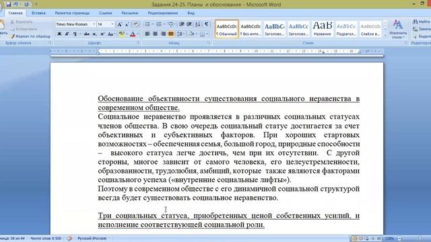The height and width of the screenshot is (242, 431).
Task: Expand the Шрифт dialog launcher
Action: pyautogui.click(x=138, y=43)
